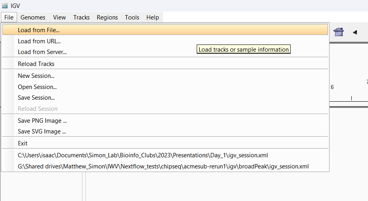Click the back arrow next to Home
368x201 pixels.
click(x=355, y=32)
